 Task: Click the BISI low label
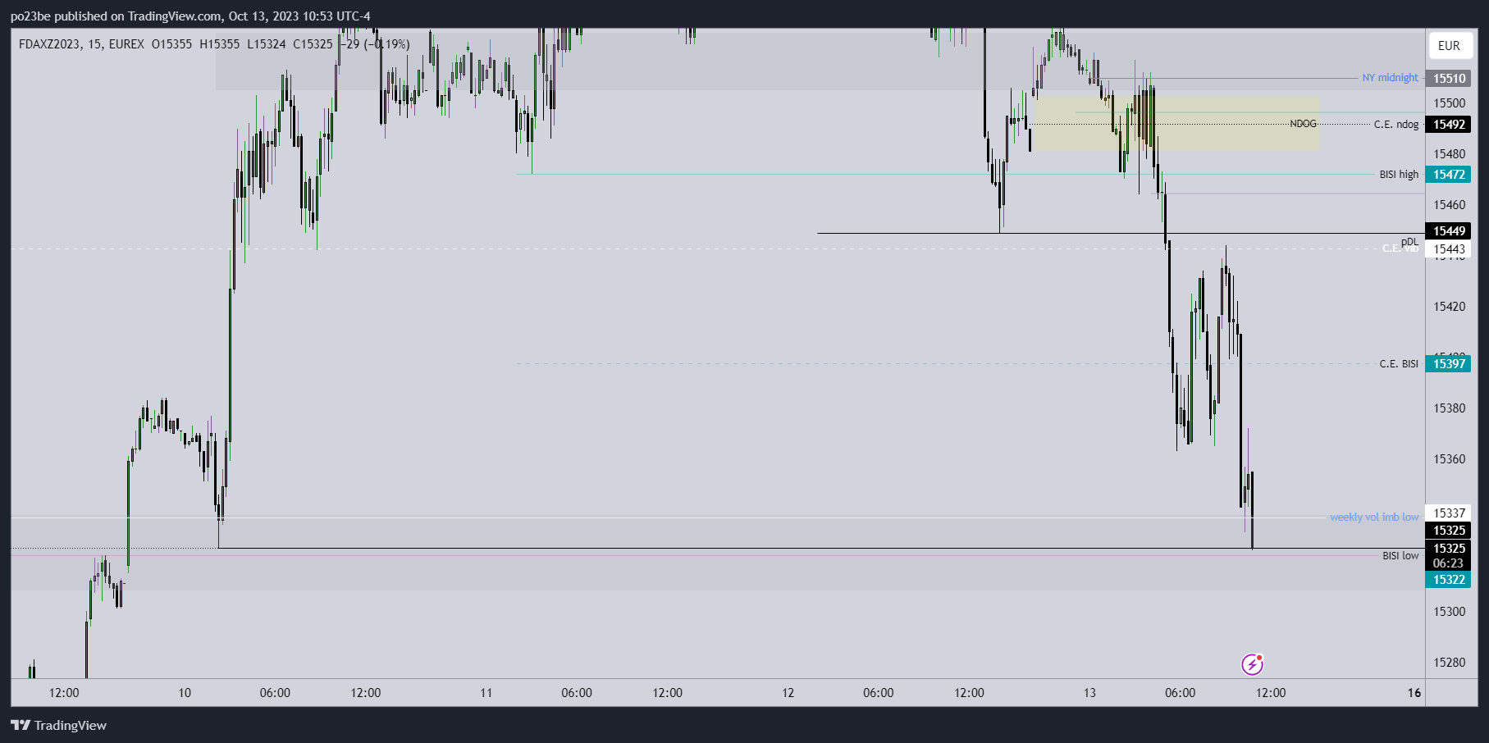[x=1400, y=556]
